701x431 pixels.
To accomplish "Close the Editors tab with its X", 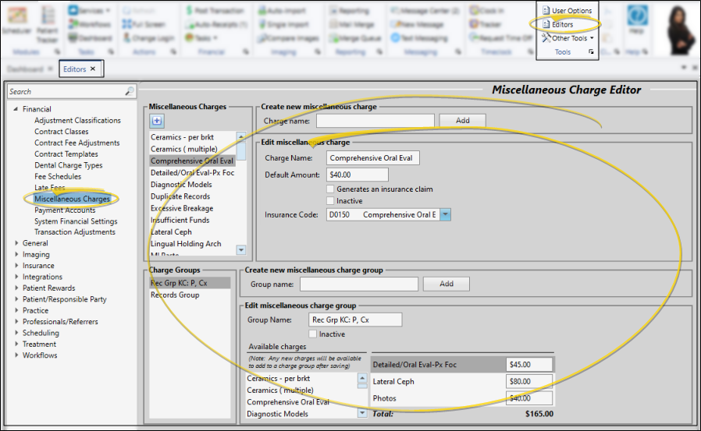I will pyautogui.click(x=93, y=69).
